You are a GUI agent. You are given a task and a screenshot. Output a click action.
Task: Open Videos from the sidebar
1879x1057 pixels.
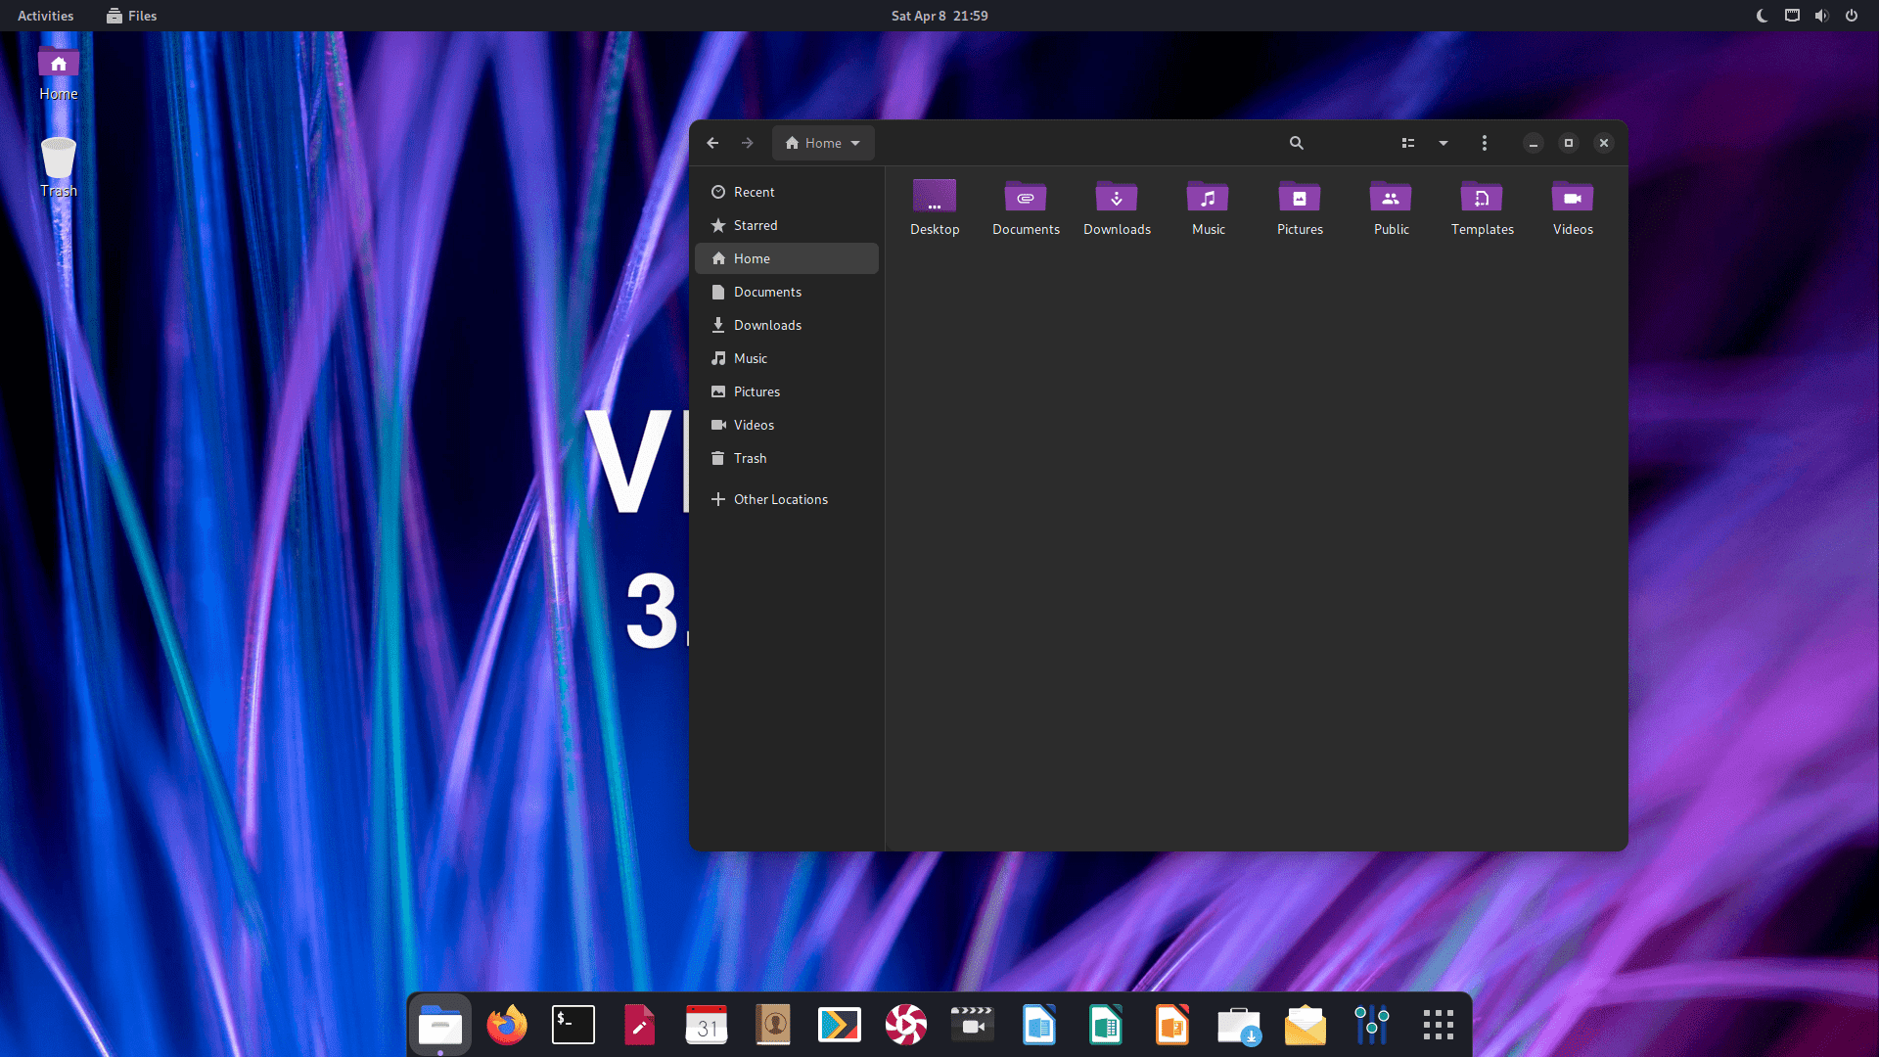pos(787,425)
